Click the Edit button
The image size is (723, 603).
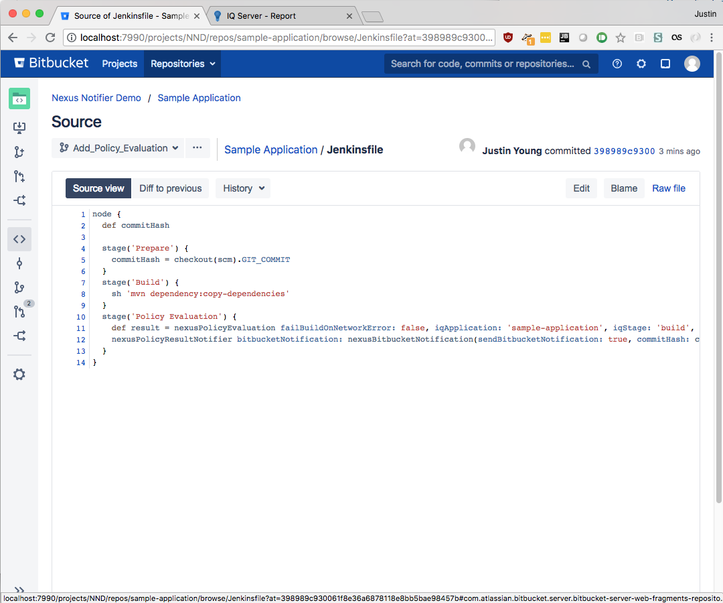pyautogui.click(x=580, y=188)
